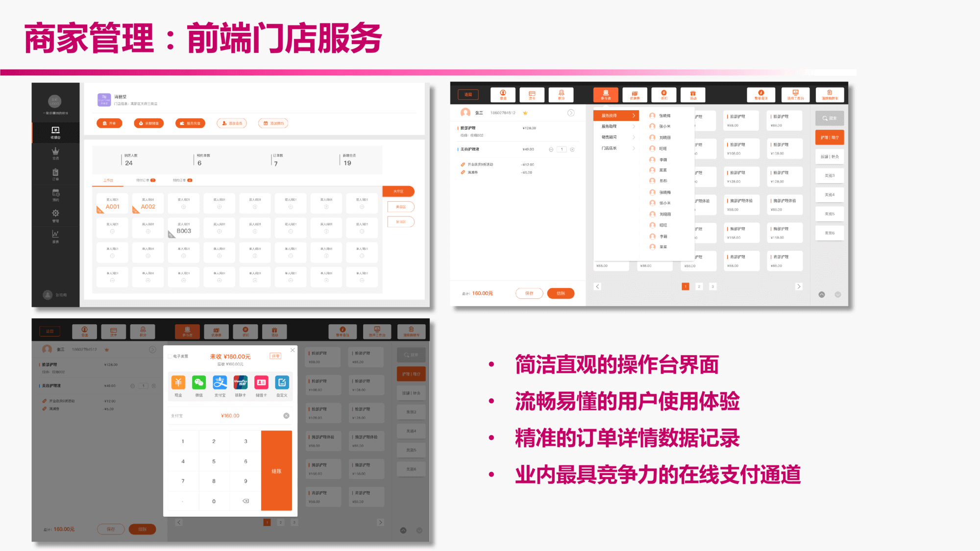Click the 开单 create order button
Screen dimensions: 980x551
click(x=109, y=123)
